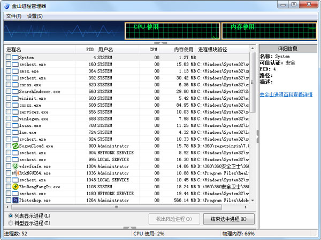Click the services.exe process icon
Screen dimensions: 321x240
(x=15, y=112)
